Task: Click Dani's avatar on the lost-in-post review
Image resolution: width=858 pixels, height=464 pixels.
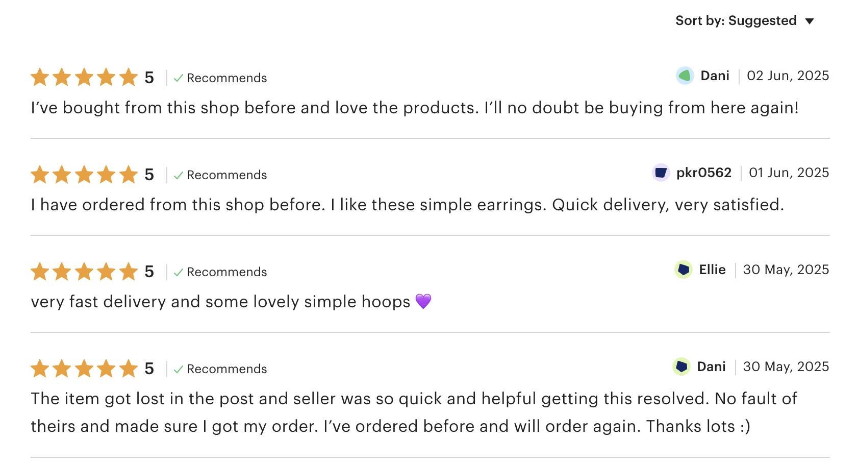Action: click(x=681, y=367)
